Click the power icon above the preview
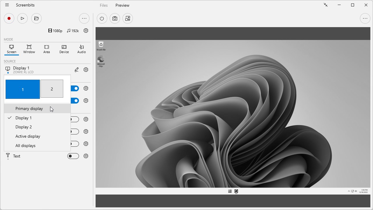This screenshot has width=373, height=210. 102,18
